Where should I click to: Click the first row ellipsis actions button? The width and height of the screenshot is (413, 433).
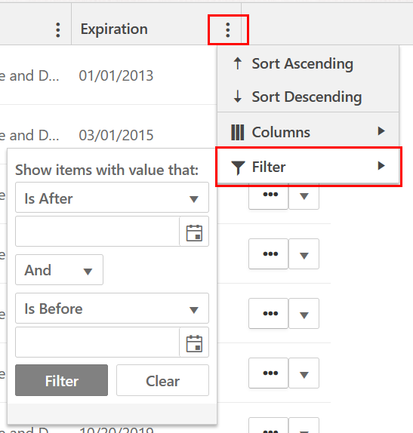269,195
